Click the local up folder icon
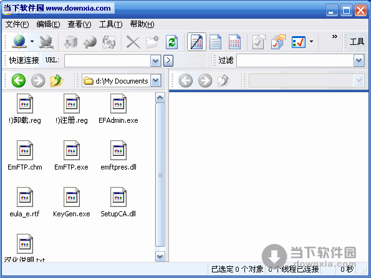Screen dimensions: 371x278 [x=57, y=80]
